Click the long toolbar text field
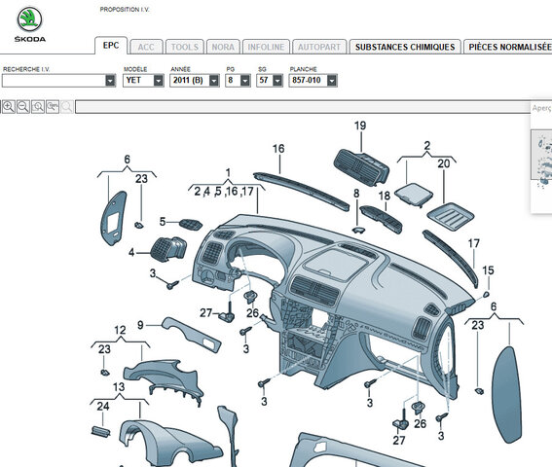 click(303, 107)
